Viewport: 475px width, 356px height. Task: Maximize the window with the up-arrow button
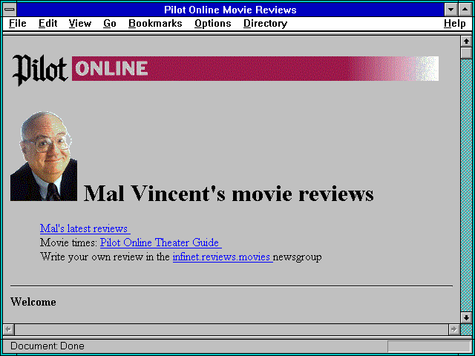465,10
